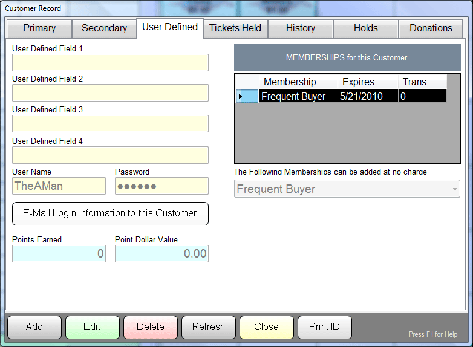Click the Membership column header
Viewport: 473px width, 347px height.
(x=298, y=82)
